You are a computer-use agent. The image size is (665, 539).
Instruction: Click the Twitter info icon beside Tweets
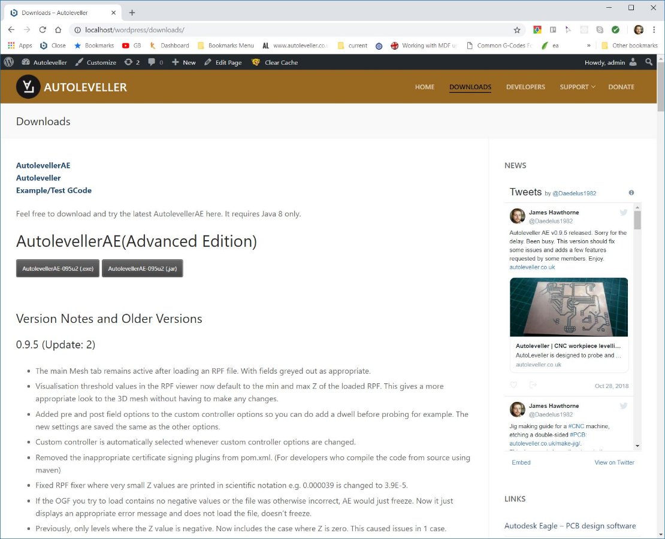pyautogui.click(x=631, y=193)
